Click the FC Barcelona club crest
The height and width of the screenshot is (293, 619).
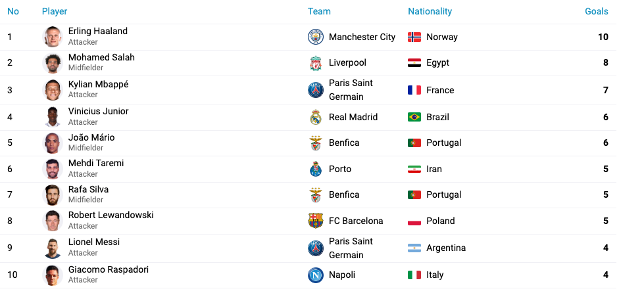tap(316, 221)
